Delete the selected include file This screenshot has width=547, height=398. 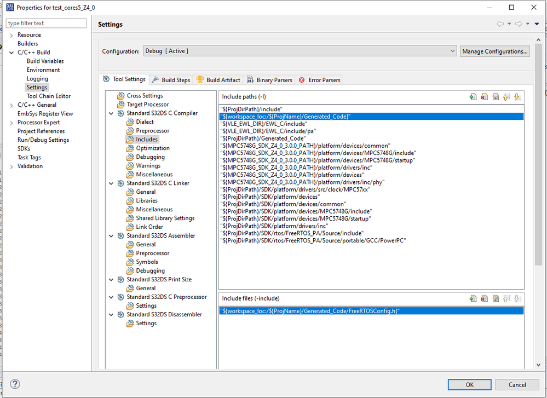[x=484, y=298]
